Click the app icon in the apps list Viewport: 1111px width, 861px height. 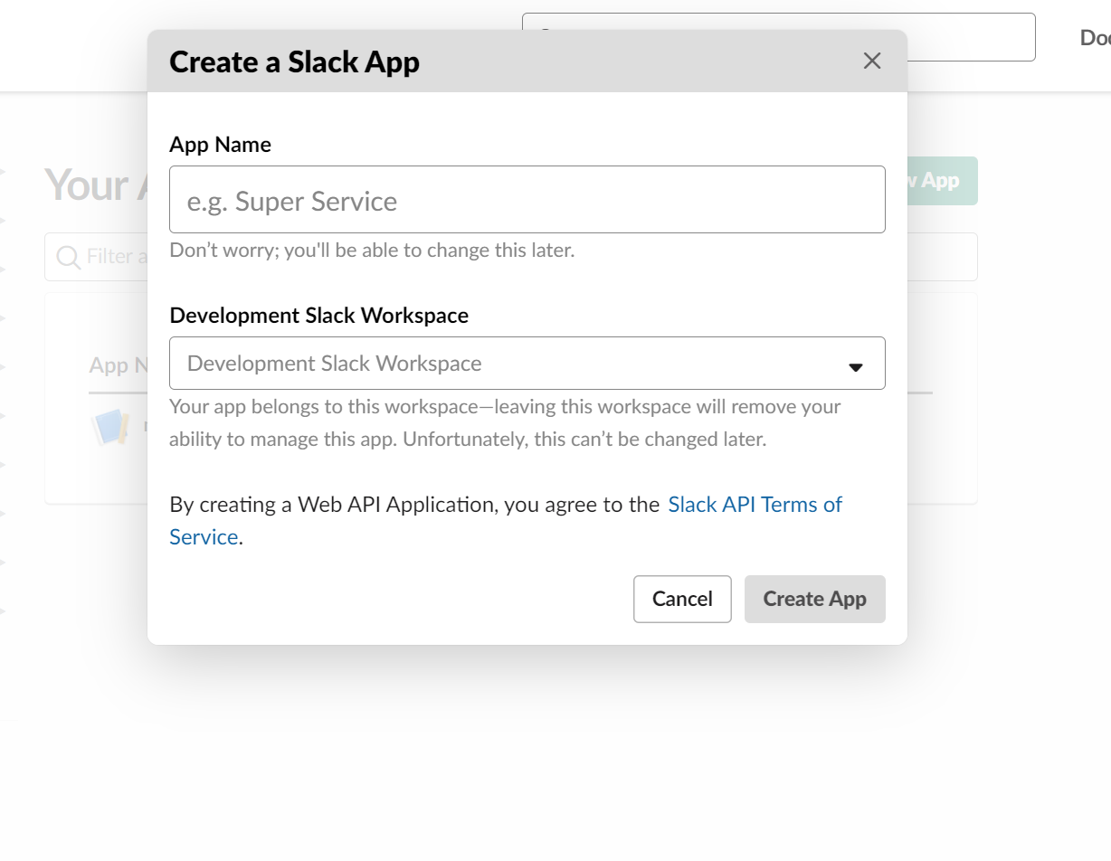point(111,427)
